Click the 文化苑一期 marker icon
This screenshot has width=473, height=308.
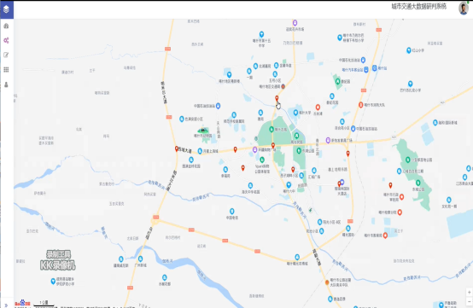point(449,200)
